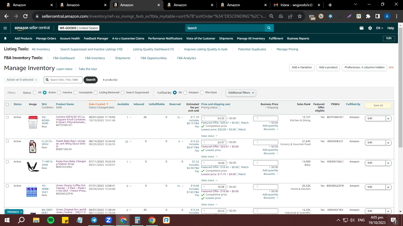Edit the 24.25 price field for Cambro
Image resolution: width=403 pixels, height=226 pixels.
(x=214, y=118)
